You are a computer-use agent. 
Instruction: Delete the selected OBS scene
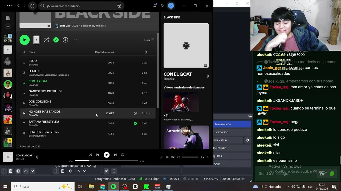point(11,171)
